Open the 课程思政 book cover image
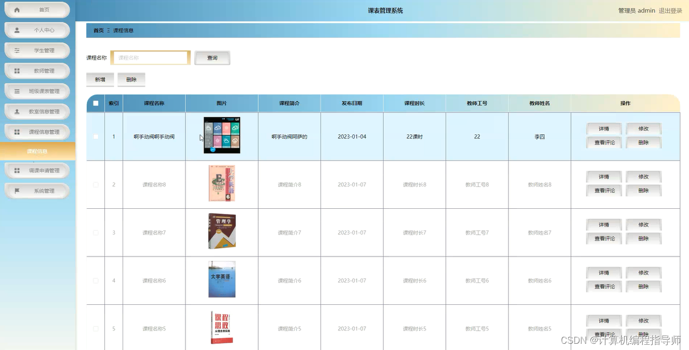The image size is (689, 350). (222, 327)
